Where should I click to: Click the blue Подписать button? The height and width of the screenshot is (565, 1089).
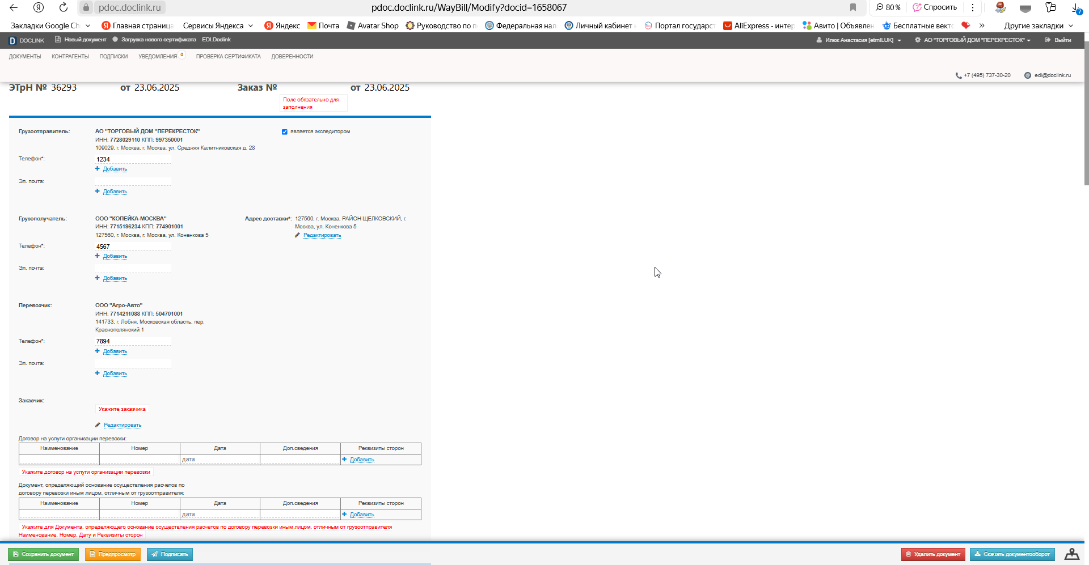(x=170, y=554)
